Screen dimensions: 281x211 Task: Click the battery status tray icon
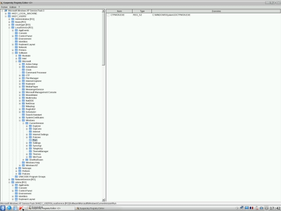257,208
